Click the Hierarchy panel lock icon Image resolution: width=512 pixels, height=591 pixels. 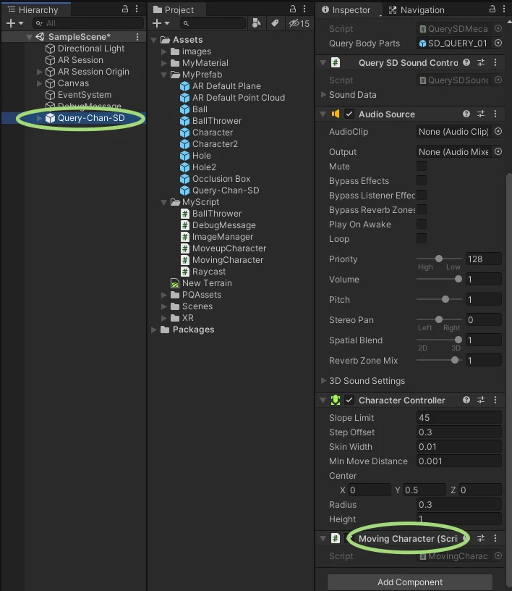click(125, 9)
